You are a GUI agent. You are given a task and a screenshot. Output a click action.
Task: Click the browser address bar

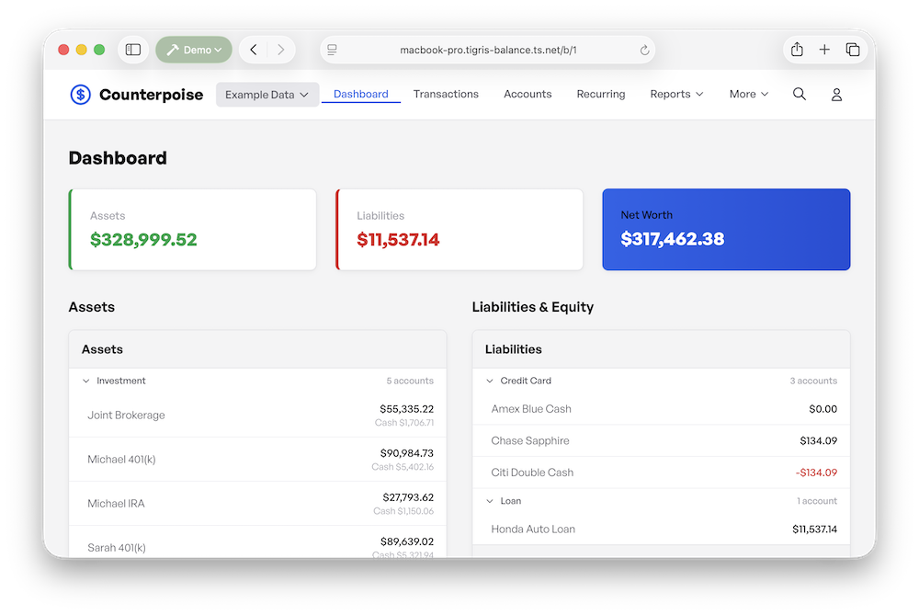tap(487, 50)
